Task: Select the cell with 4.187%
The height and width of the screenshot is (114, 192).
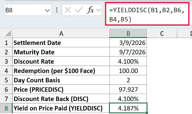Action: point(128,108)
